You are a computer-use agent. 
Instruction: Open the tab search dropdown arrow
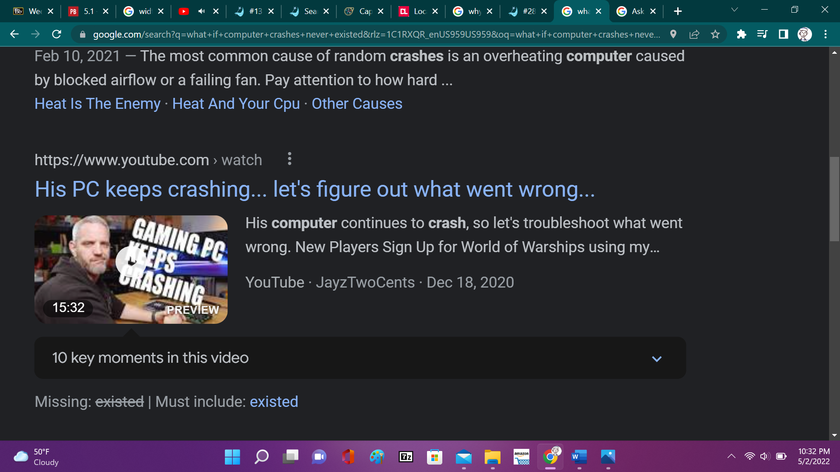(x=735, y=10)
